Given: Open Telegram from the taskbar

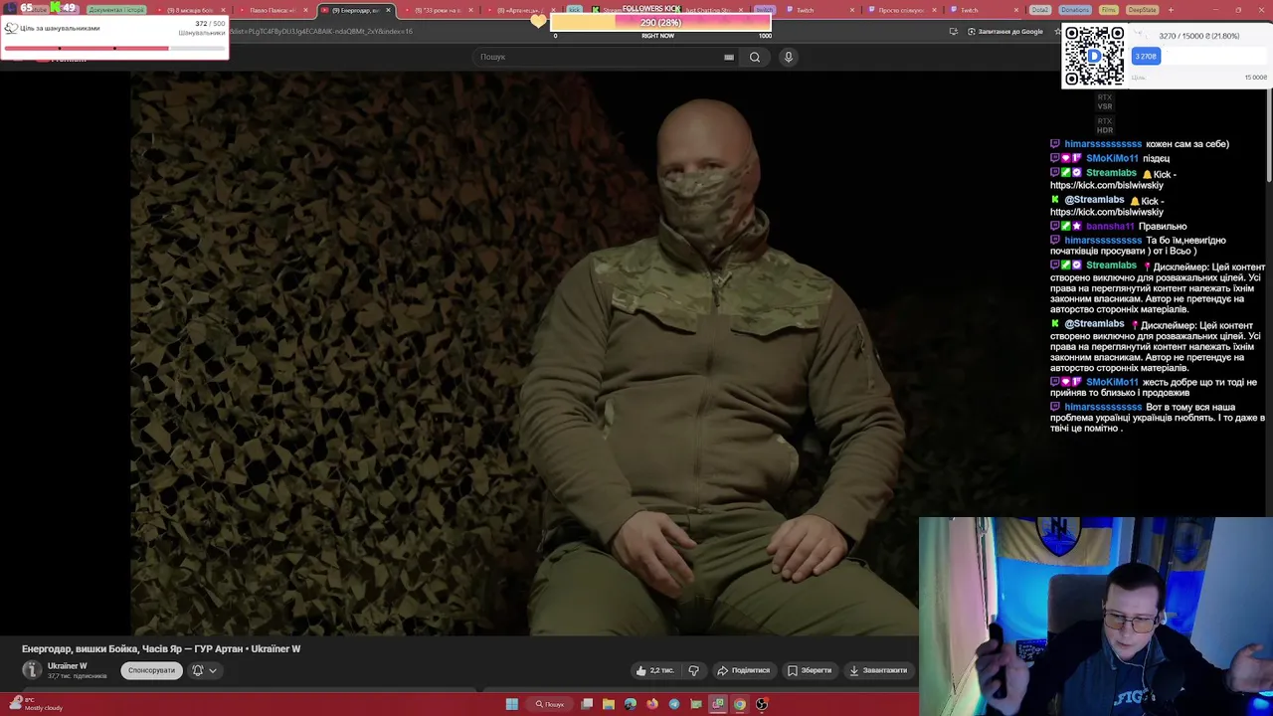Looking at the screenshot, I should tap(674, 704).
